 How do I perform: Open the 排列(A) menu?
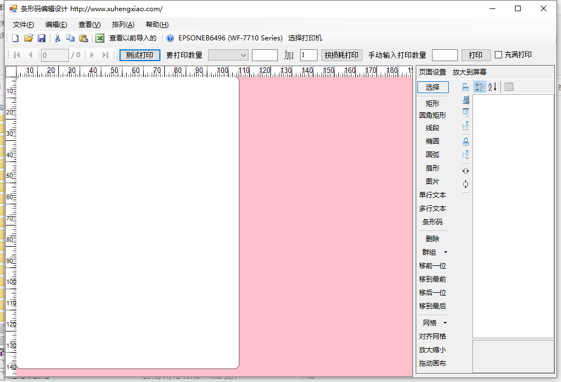tap(123, 25)
